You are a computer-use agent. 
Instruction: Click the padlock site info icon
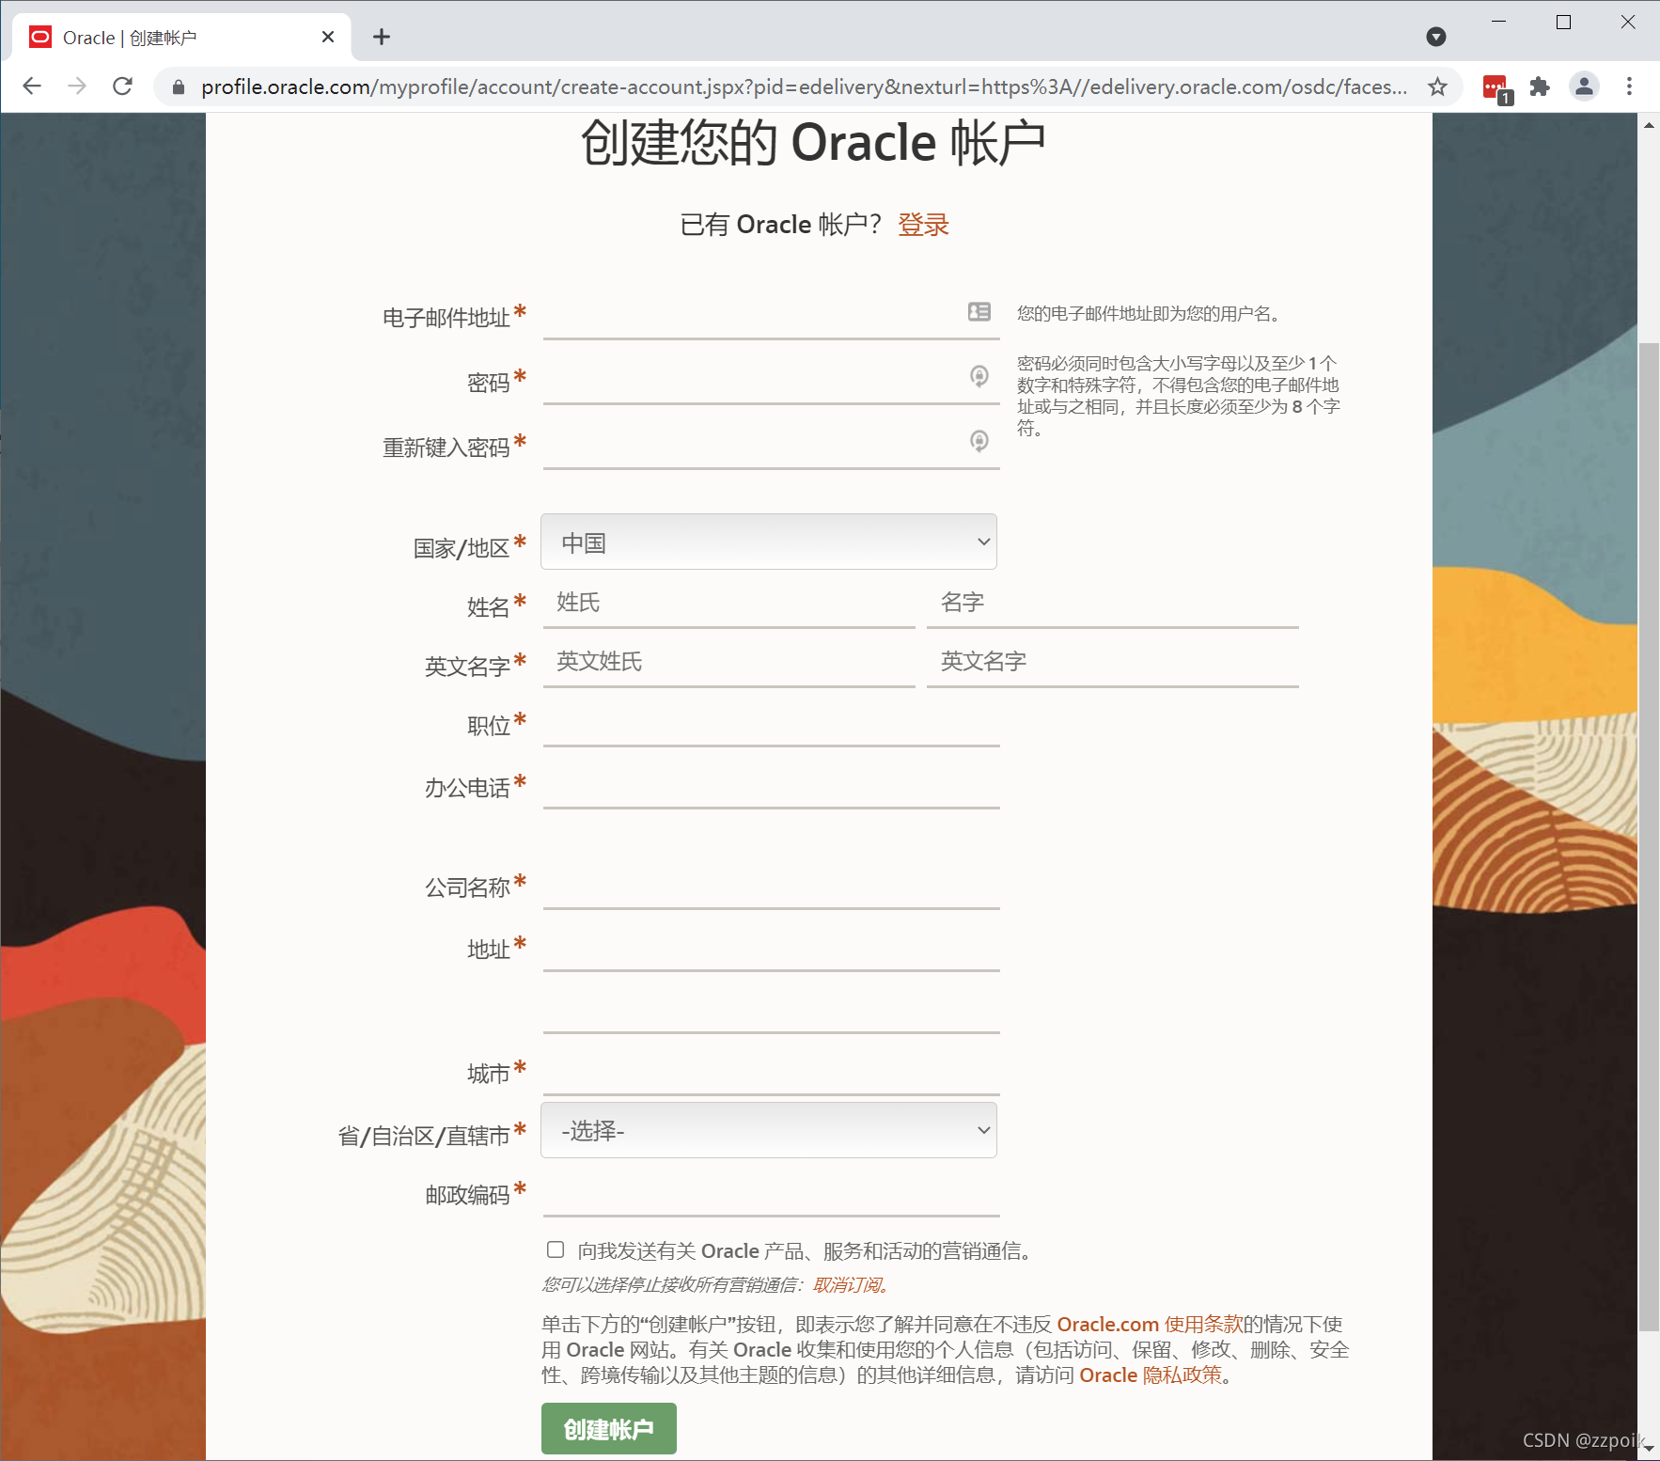point(179,87)
